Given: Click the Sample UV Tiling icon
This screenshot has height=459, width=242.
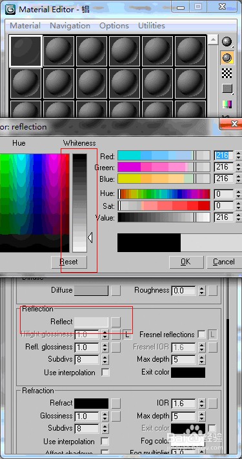Looking at the screenshot, I should pyautogui.click(x=227, y=88).
